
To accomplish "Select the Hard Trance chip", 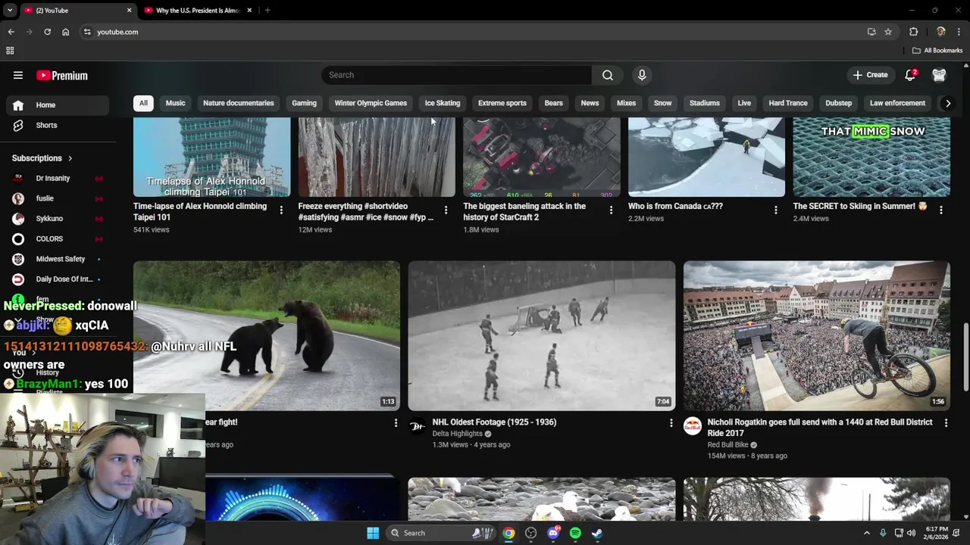I will [x=788, y=103].
